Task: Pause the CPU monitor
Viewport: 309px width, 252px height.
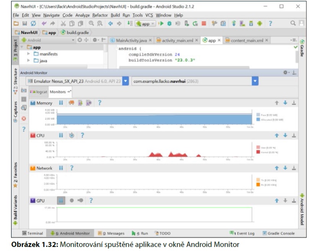Action: tap(61, 135)
